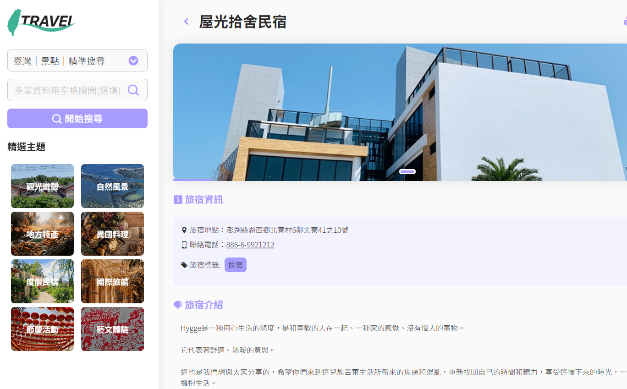The image size is (627, 389).
Task: Call phone number 886-6-9921212
Action: click(x=250, y=245)
